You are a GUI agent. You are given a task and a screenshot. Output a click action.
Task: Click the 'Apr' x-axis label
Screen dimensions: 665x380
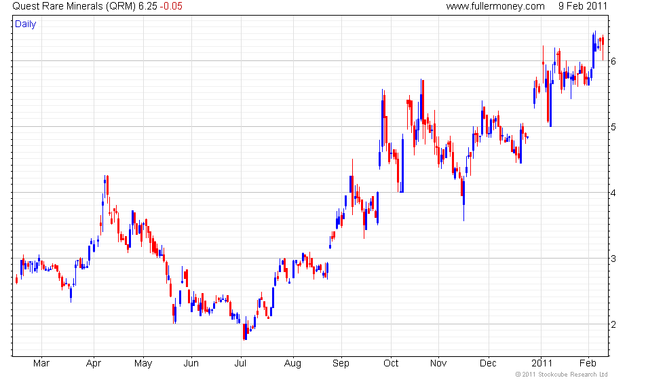coord(94,364)
